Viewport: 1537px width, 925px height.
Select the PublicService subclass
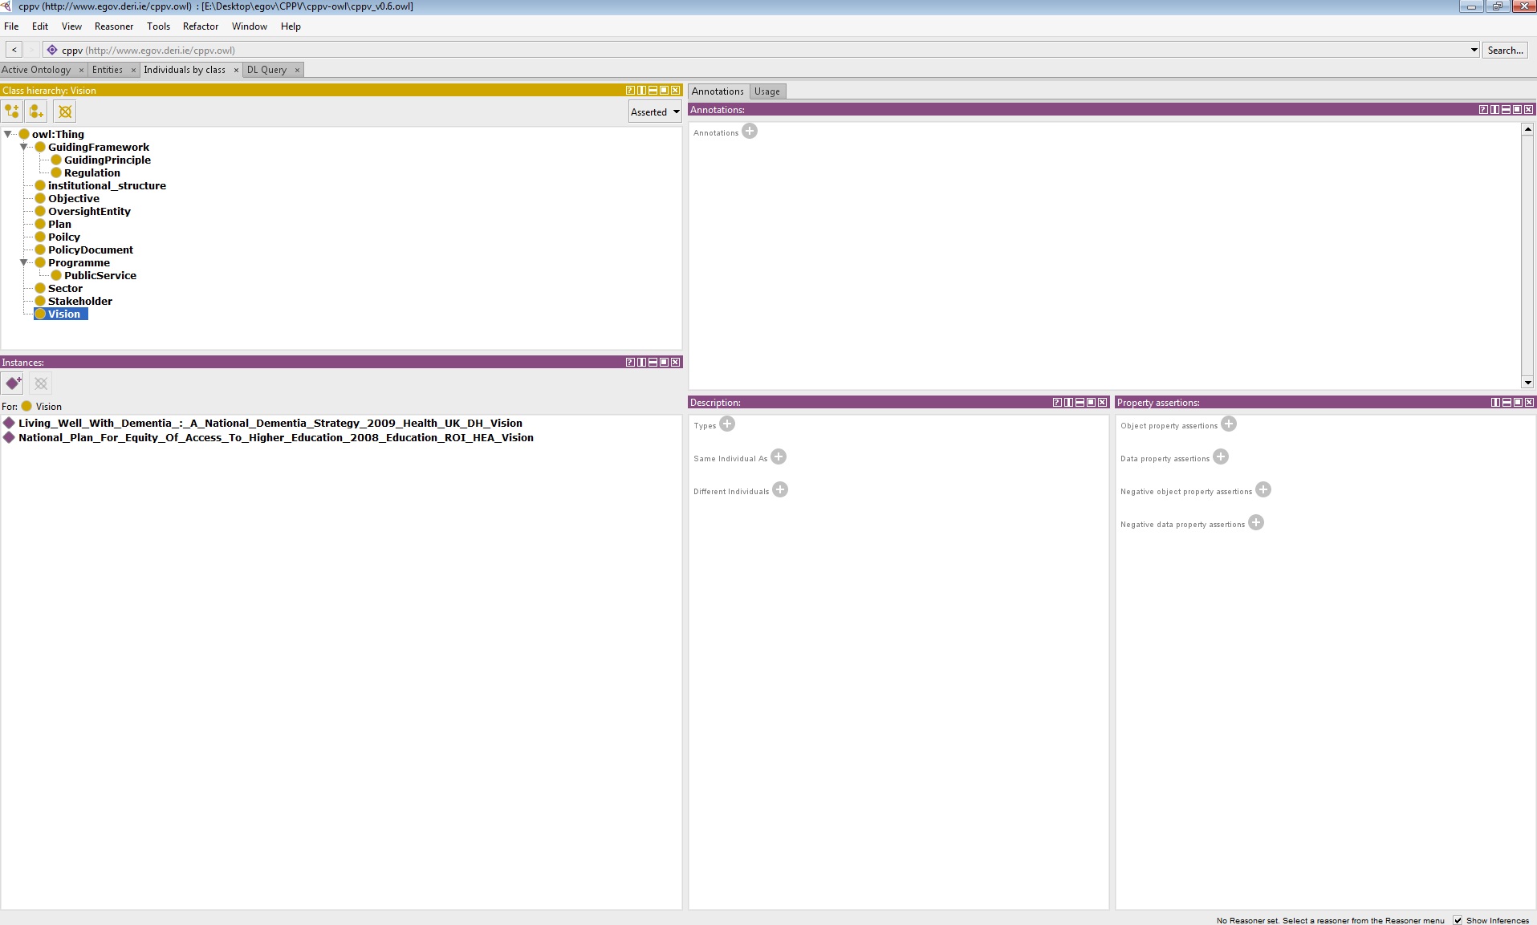coord(100,275)
